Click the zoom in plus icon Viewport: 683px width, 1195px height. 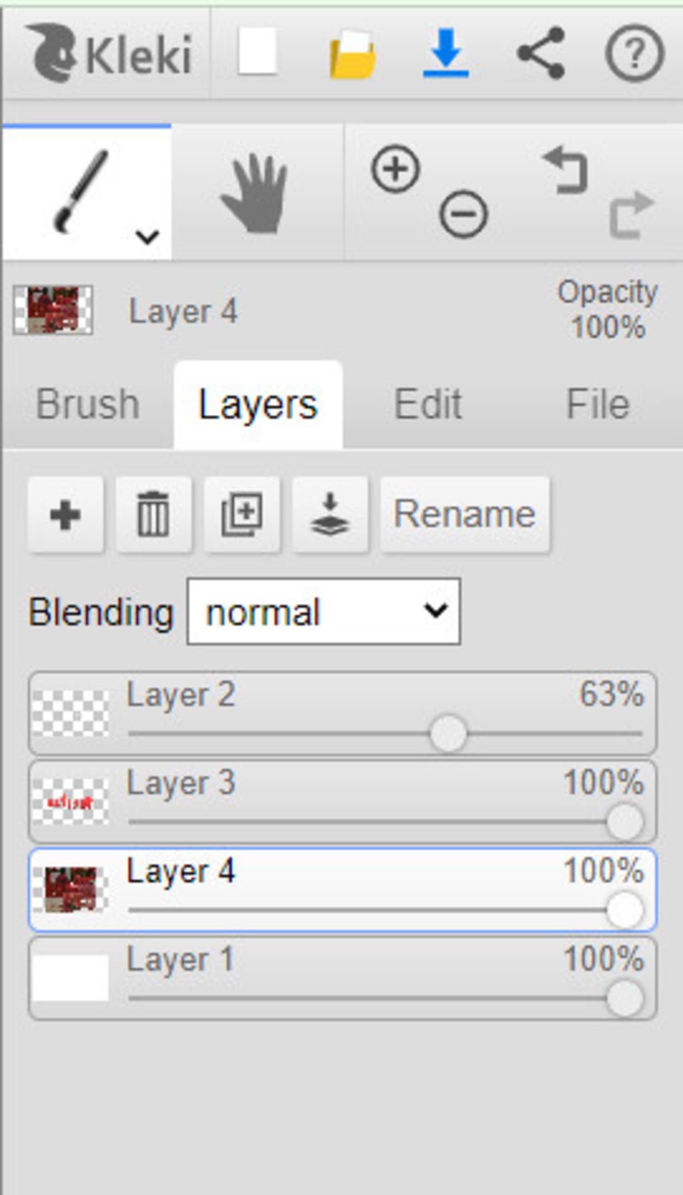pos(396,169)
